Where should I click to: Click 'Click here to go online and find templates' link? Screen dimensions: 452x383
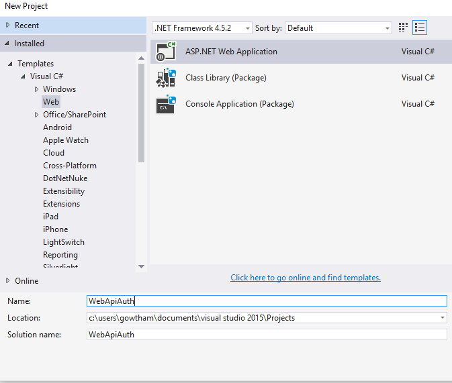(306, 278)
